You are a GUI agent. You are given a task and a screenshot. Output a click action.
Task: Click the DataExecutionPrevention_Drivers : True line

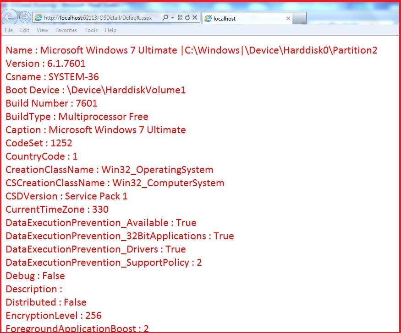(x=96, y=249)
